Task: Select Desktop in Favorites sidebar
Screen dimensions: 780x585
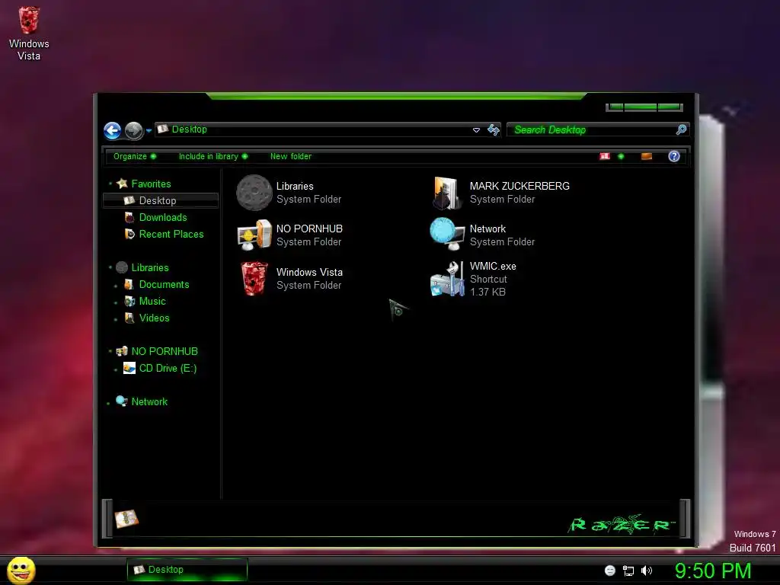Action: (x=161, y=200)
